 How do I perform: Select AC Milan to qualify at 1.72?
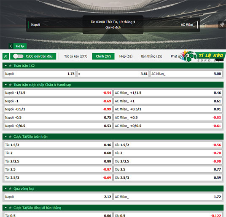(x=168, y=197)
